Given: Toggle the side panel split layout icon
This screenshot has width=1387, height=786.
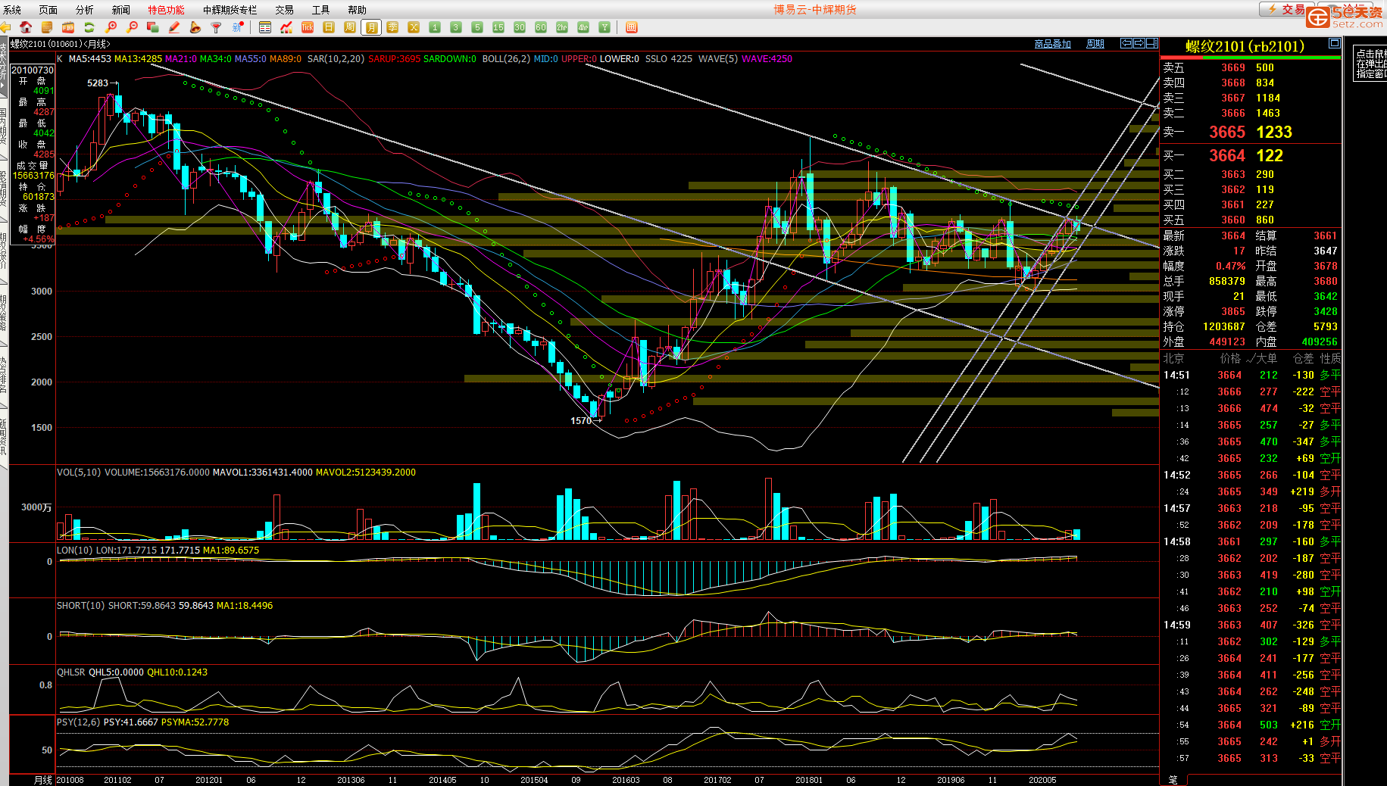Looking at the screenshot, I should pos(1151,44).
